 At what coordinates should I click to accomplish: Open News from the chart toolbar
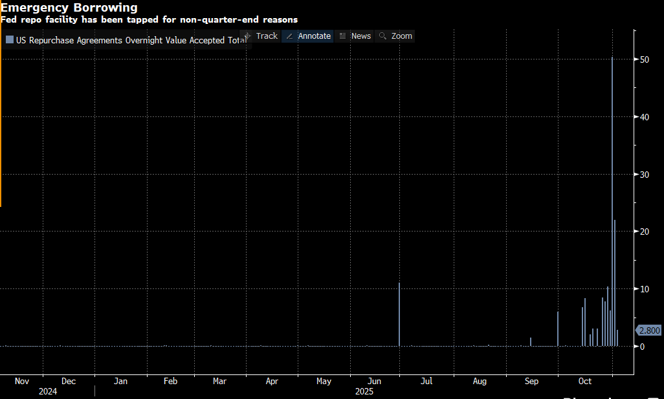coord(360,36)
